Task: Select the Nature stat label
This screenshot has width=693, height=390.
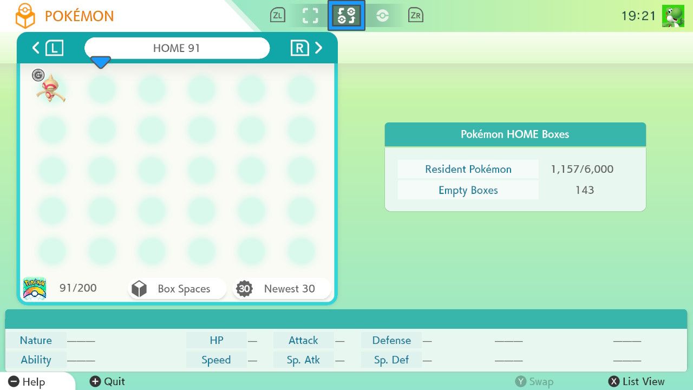Action: click(36, 340)
